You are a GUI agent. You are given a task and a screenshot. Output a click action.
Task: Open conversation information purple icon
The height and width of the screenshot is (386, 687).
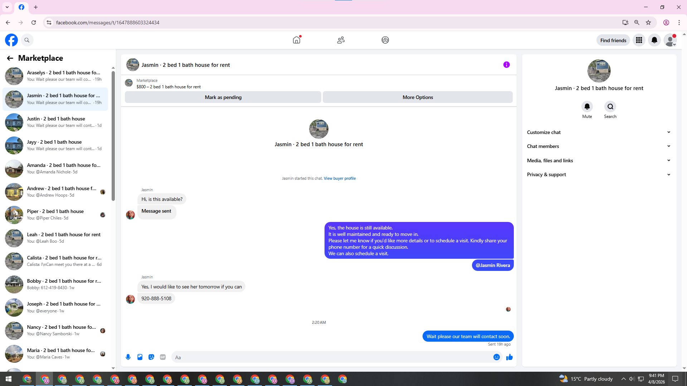(x=506, y=65)
